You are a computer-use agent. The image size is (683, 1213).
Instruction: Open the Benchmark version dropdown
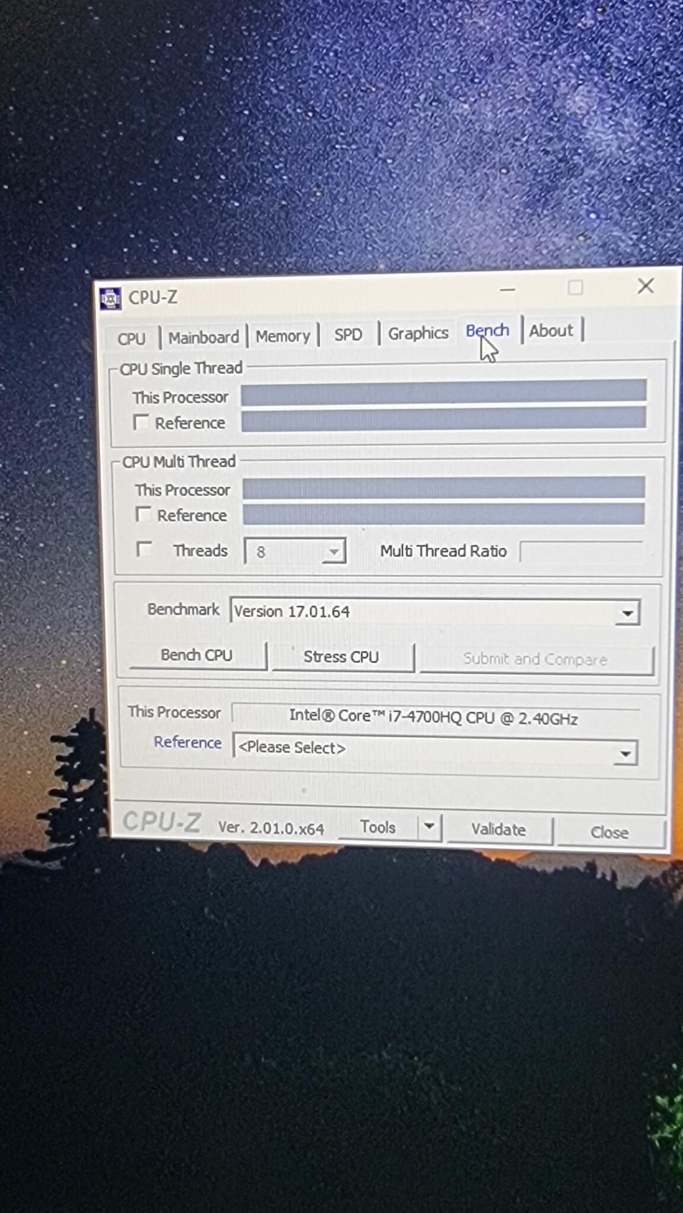point(435,612)
